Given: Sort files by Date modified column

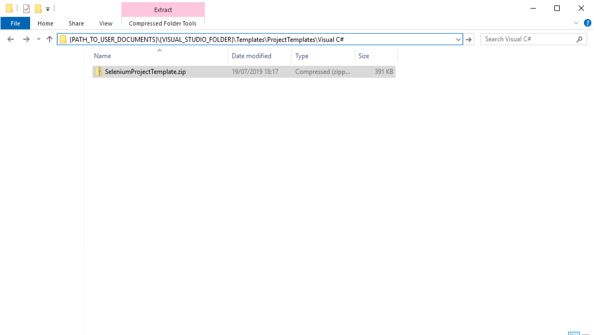Looking at the screenshot, I should click(x=251, y=56).
